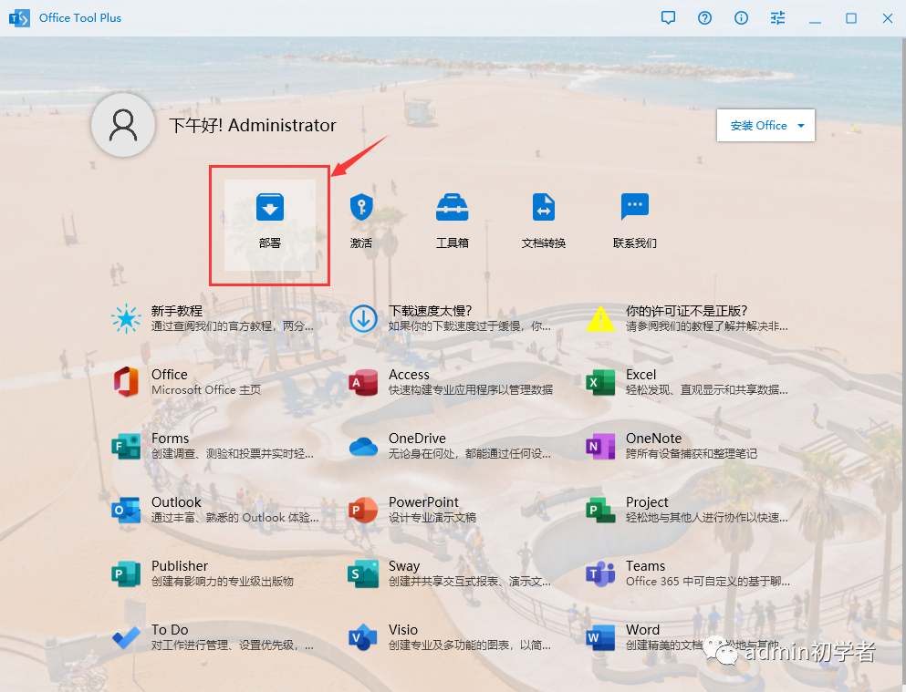Launch the Publisher app icon

click(x=126, y=573)
